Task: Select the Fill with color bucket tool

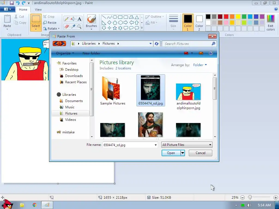Action: pos(73,19)
